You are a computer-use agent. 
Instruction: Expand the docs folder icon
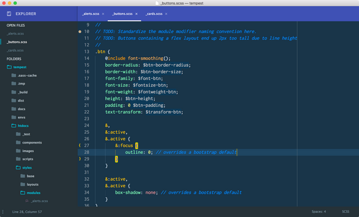(14, 109)
